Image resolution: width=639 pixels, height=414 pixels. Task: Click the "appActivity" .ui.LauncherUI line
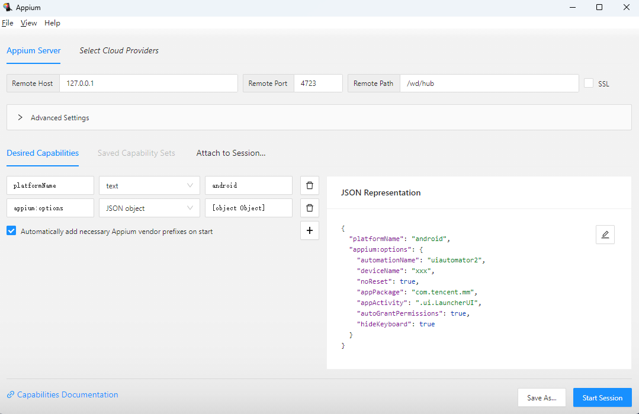(x=419, y=302)
